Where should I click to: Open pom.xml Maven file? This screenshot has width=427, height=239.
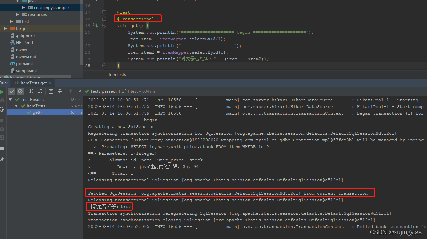[x=24, y=64]
